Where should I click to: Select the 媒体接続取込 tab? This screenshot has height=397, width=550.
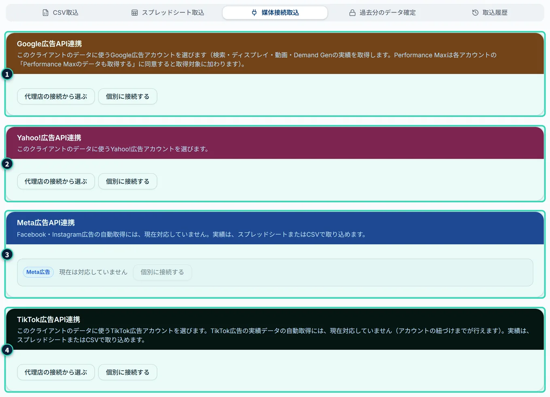point(275,13)
